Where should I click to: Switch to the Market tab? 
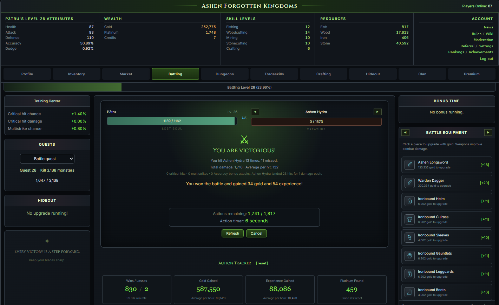tap(126, 74)
